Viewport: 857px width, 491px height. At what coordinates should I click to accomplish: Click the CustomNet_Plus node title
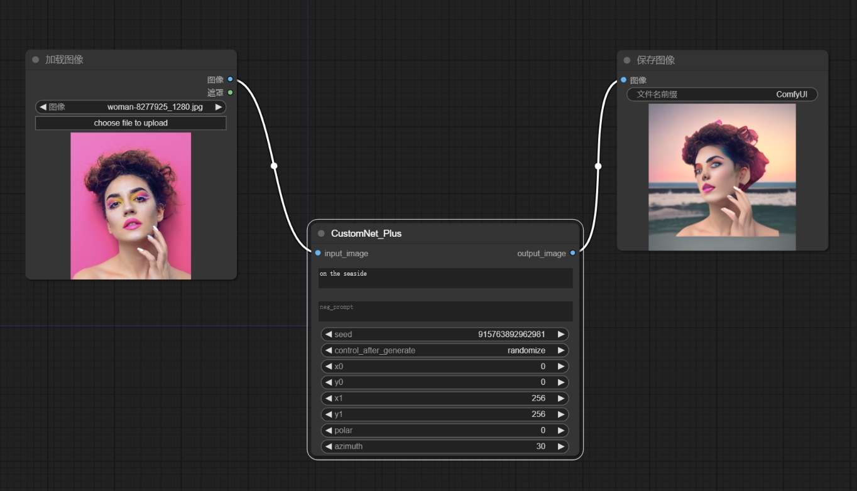coord(366,234)
